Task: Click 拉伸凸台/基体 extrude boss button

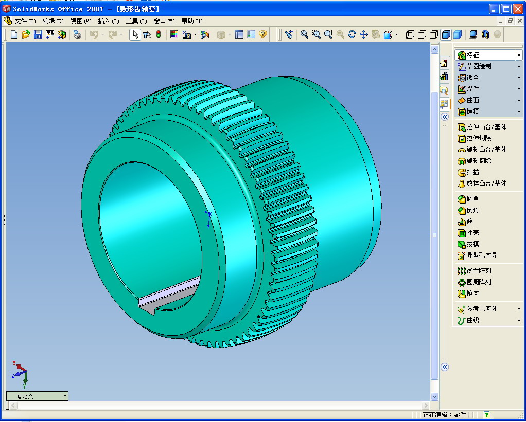Action: coord(482,127)
